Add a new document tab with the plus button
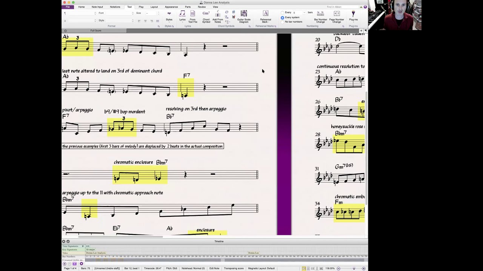 pyautogui.click(x=361, y=30)
